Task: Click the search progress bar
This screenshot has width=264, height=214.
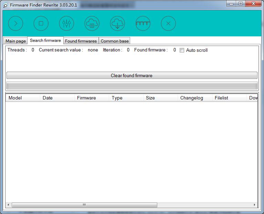Action: click(x=132, y=85)
